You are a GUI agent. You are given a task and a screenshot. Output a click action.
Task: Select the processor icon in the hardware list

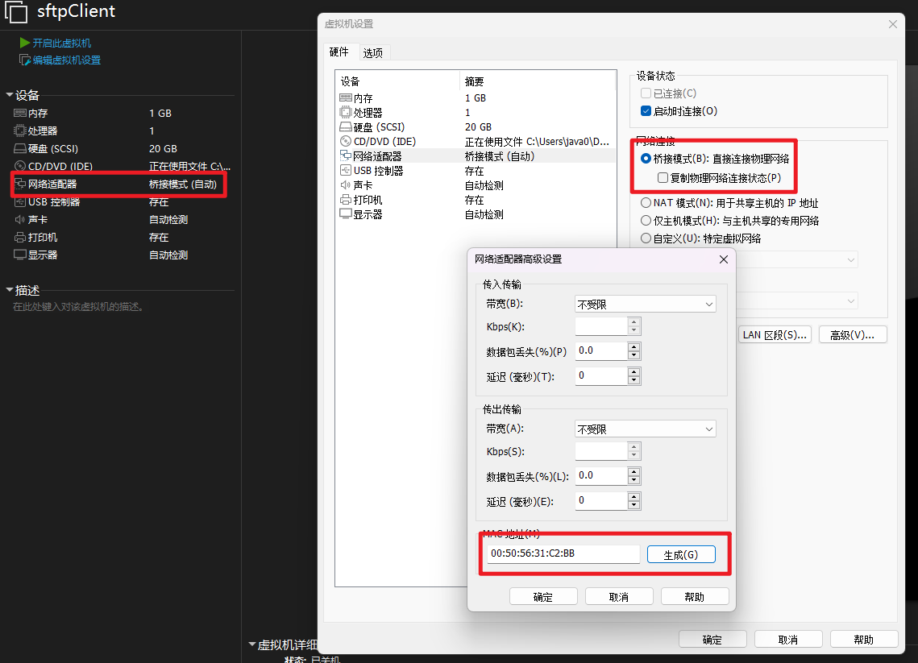click(346, 113)
